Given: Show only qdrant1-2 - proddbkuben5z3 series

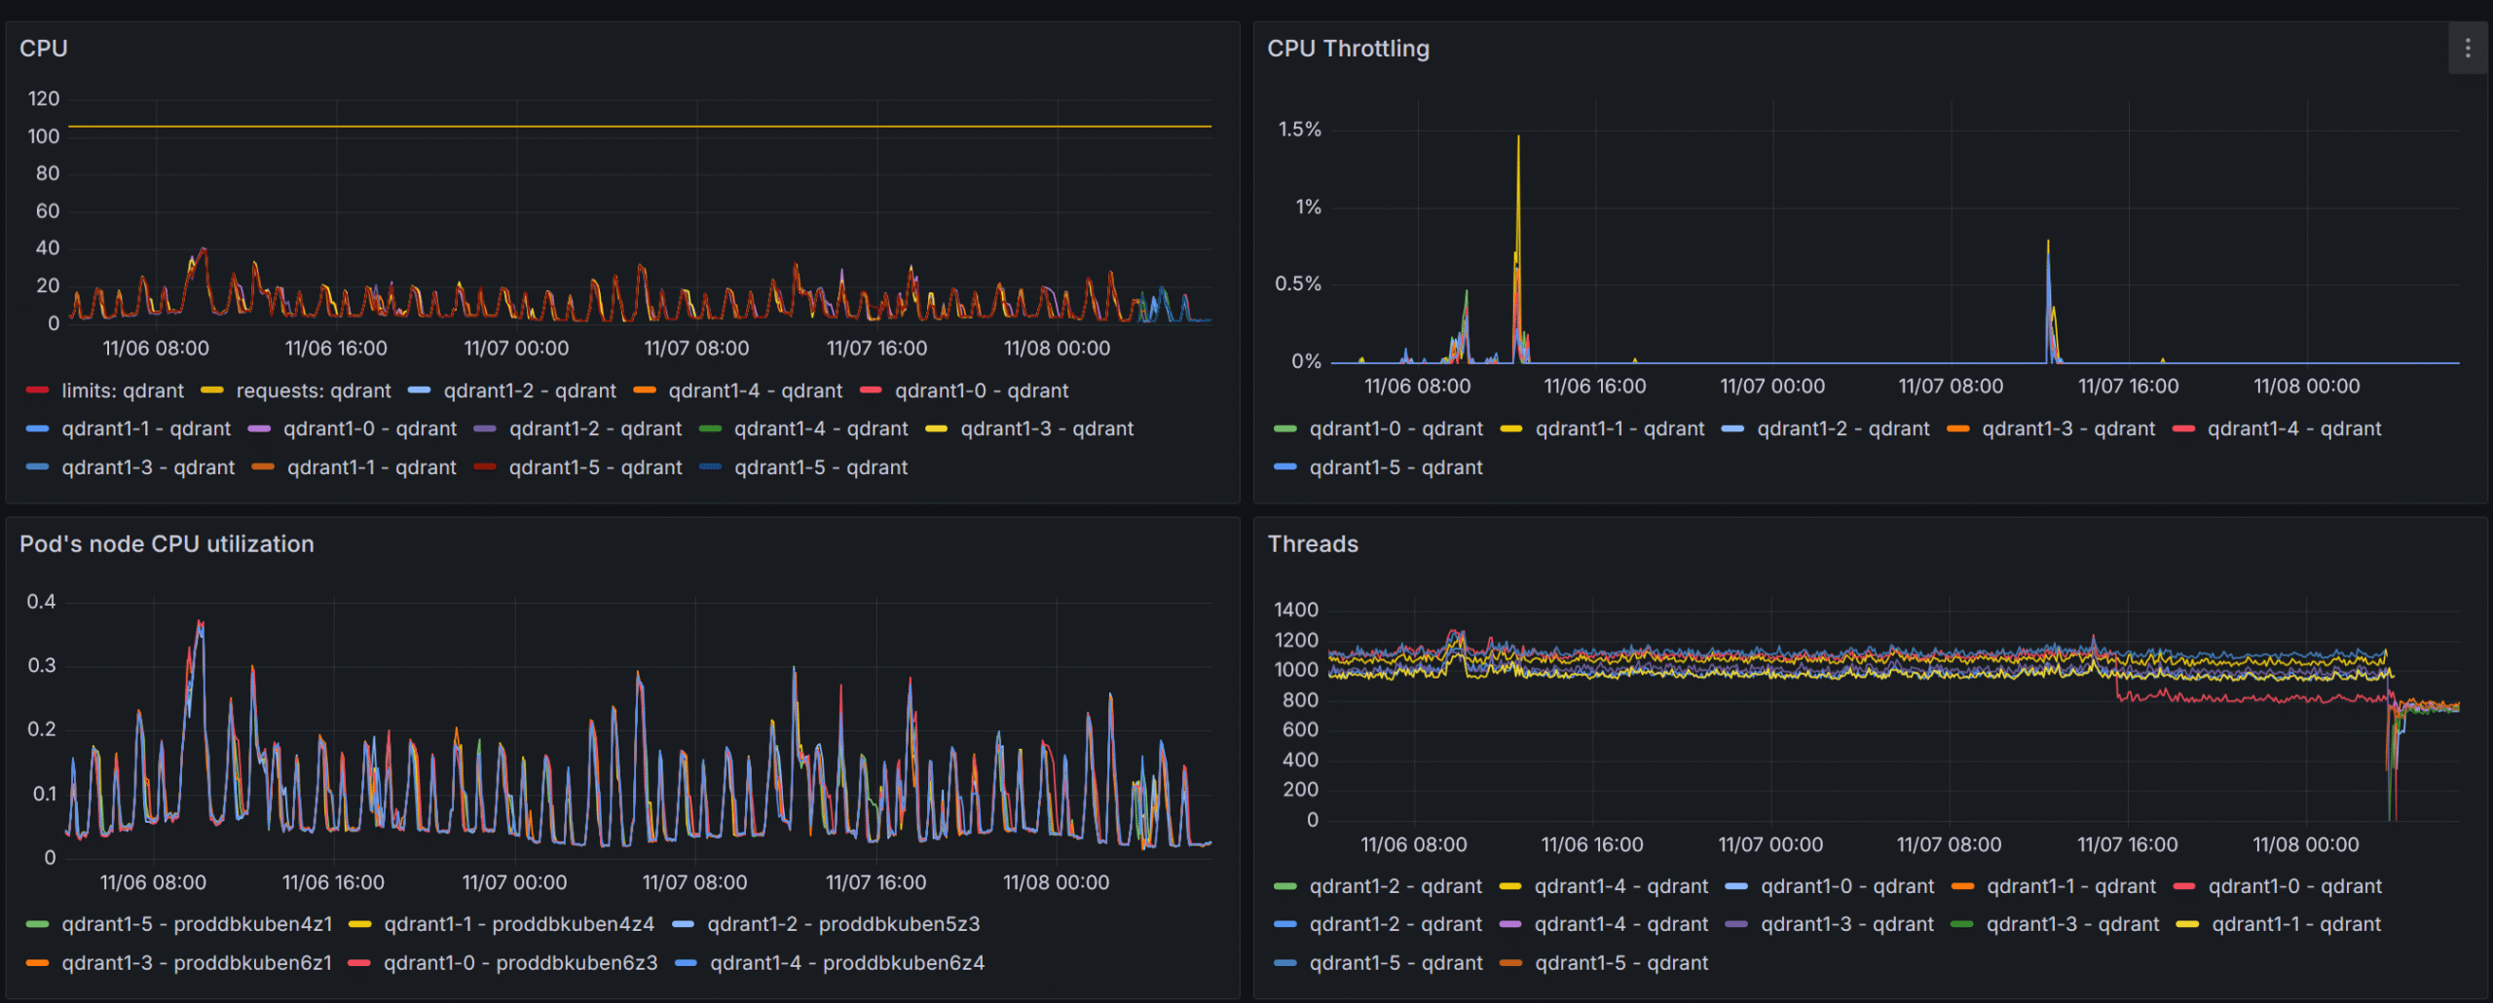Looking at the screenshot, I should coord(842,924).
